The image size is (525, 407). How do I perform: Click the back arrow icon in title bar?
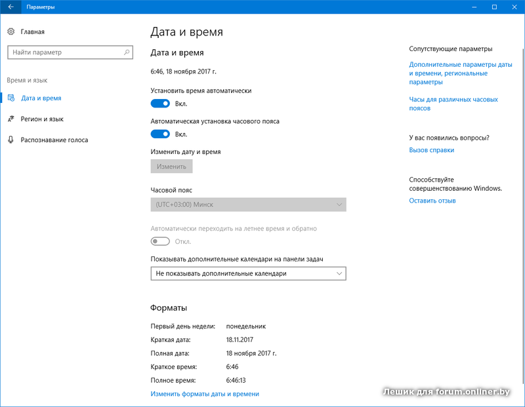(x=10, y=7)
